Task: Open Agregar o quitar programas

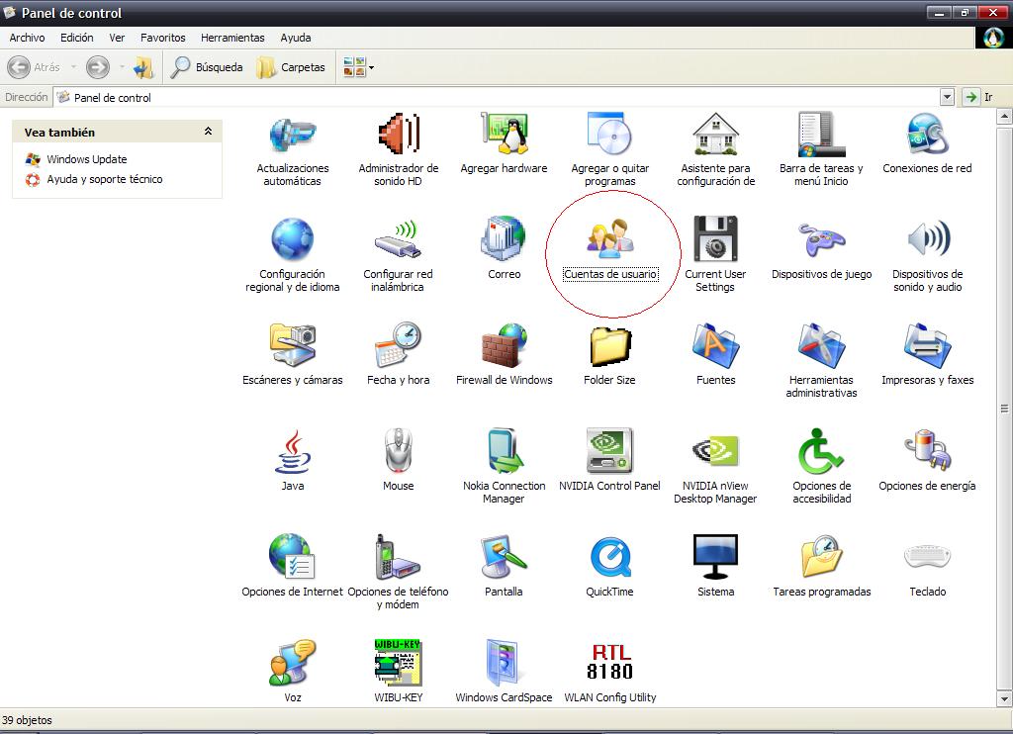Action: (609, 135)
